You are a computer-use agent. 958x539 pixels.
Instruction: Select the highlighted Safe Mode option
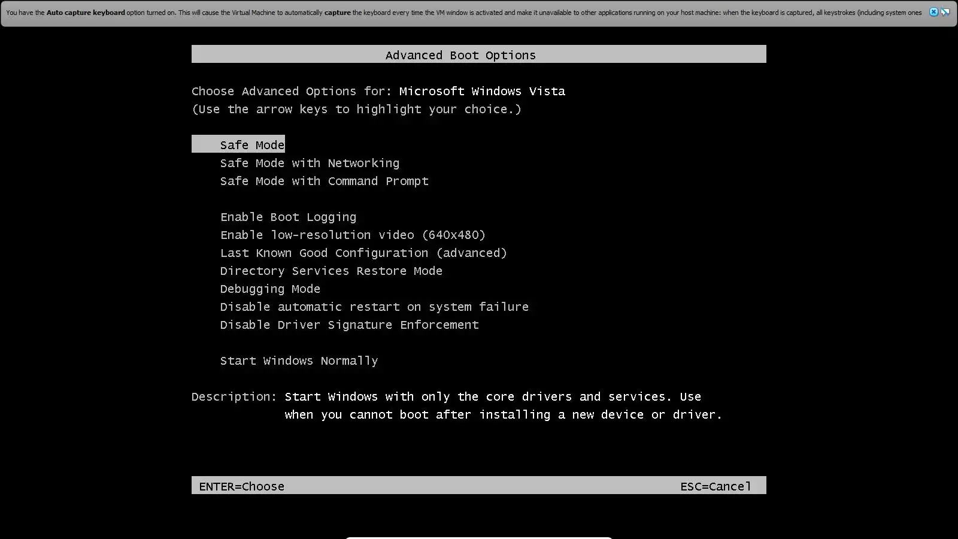tap(238, 144)
